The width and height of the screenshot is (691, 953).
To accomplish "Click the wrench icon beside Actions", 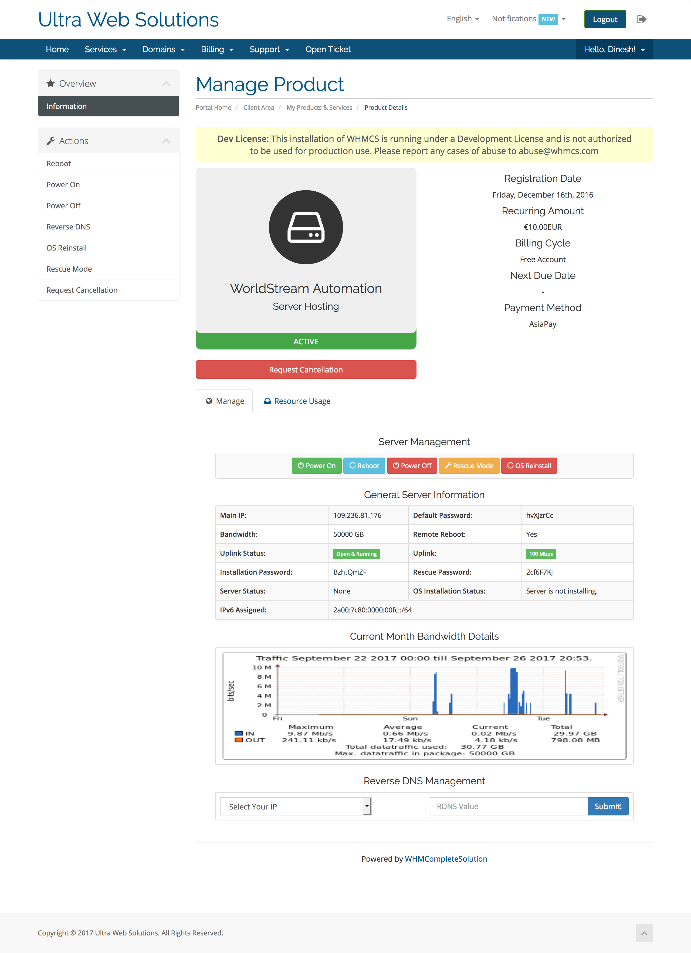I will [51, 140].
